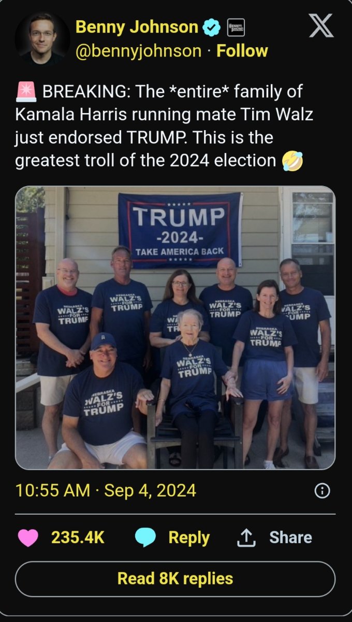Click the laughing emoji ending the tweet
This screenshot has width=352, height=622.
point(292,162)
